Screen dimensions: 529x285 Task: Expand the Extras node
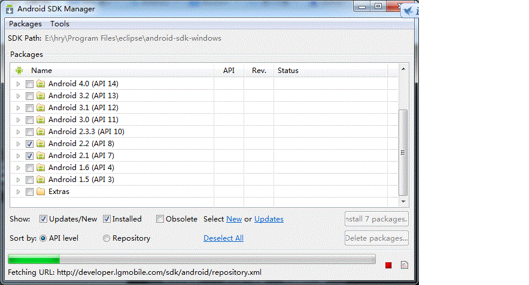tap(18, 192)
